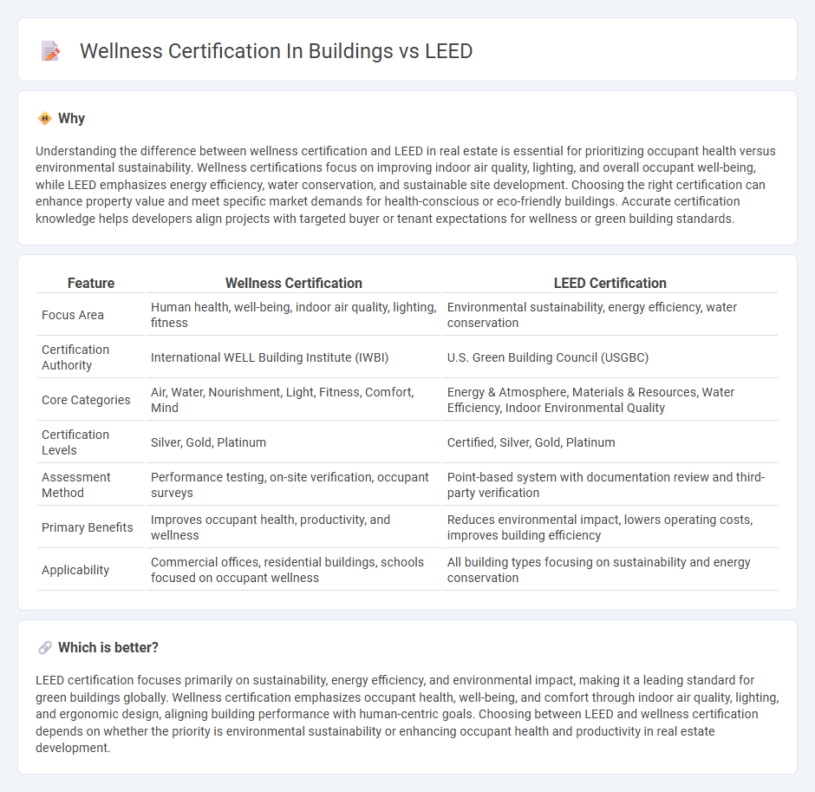This screenshot has height=792, width=815.
Task: Click the document pencil icon beside the title
Action: tap(50, 51)
